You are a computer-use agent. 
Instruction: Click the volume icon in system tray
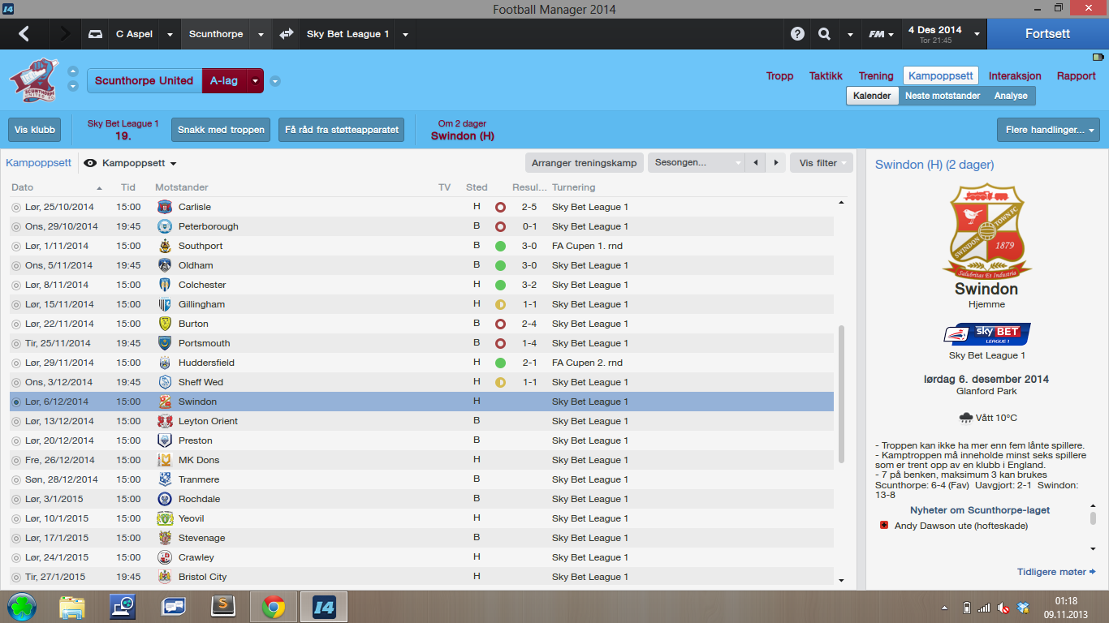click(x=1003, y=607)
